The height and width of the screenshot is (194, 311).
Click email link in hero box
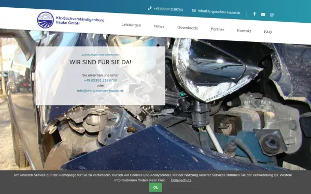(101, 91)
